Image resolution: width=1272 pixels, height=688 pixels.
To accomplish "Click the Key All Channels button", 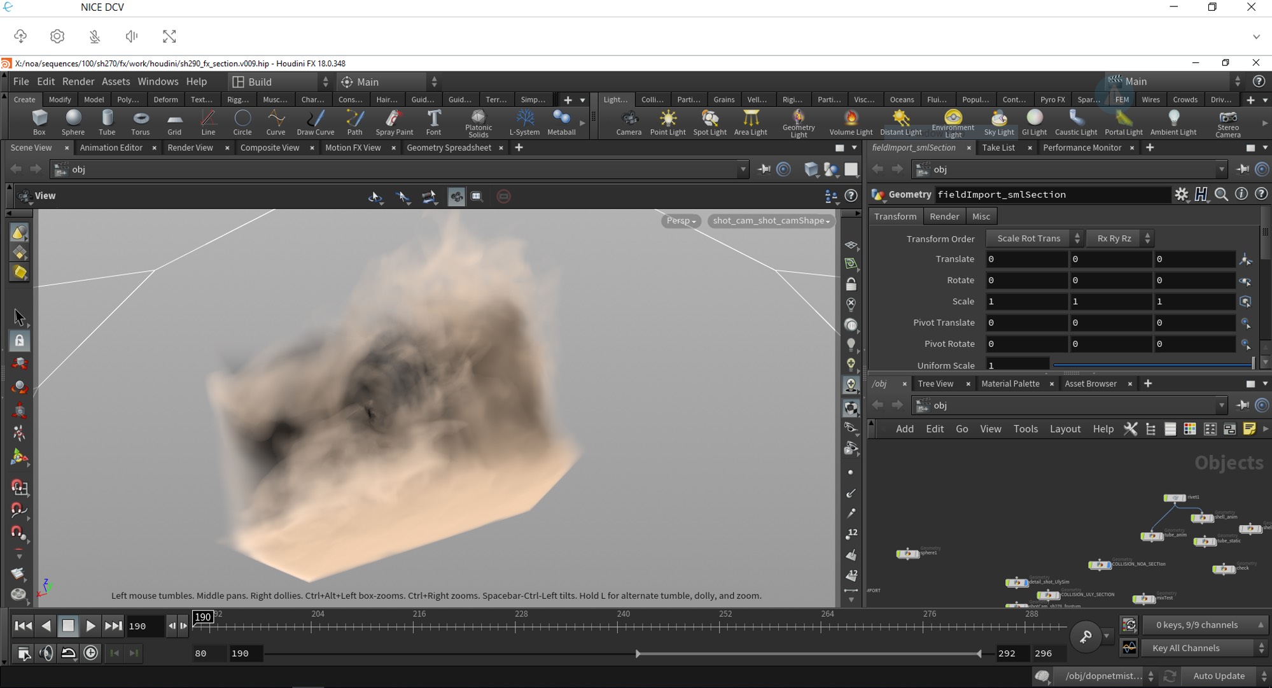I will [1186, 648].
